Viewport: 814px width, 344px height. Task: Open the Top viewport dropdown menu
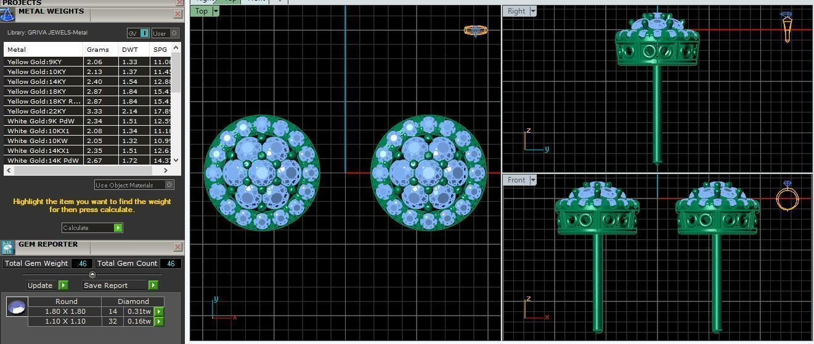point(216,11)
